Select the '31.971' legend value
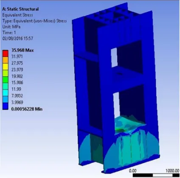The image size is (180, 178). [x=17, y=56]
